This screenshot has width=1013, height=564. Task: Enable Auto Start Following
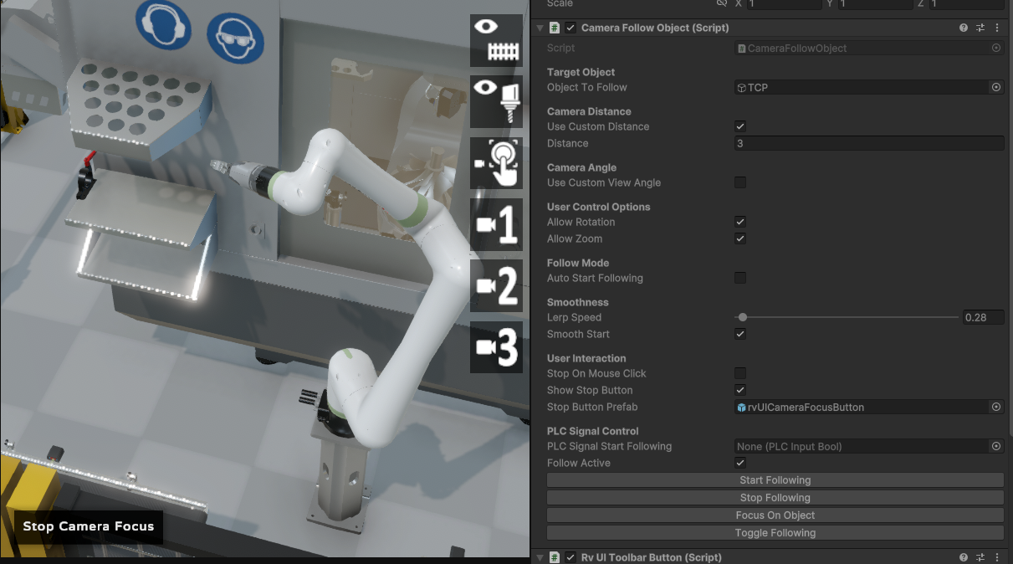[x=740, y=278]
